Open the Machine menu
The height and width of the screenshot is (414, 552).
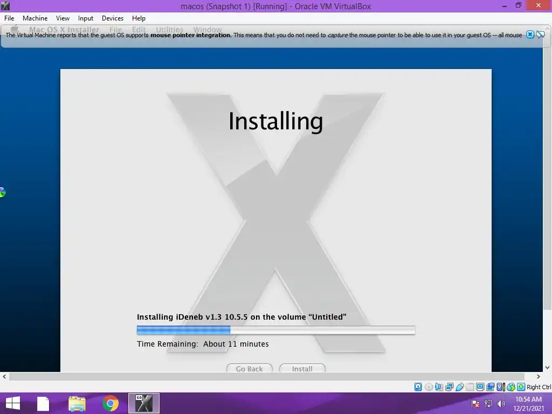35,18
